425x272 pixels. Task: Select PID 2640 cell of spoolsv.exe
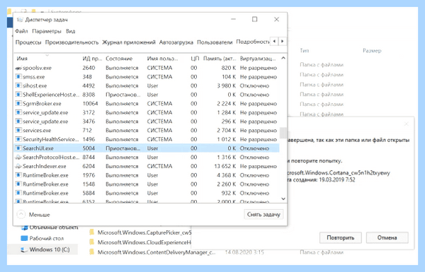(89, 68)
